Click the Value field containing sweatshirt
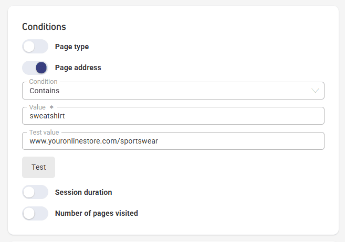 (x=173, y=116)
